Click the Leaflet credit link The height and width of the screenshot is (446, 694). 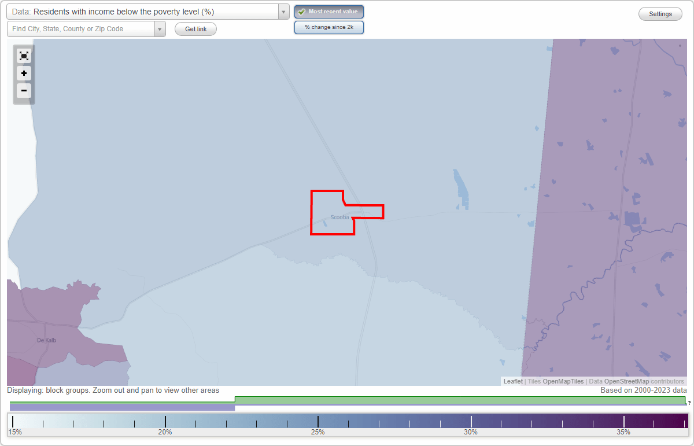[512, 381]
